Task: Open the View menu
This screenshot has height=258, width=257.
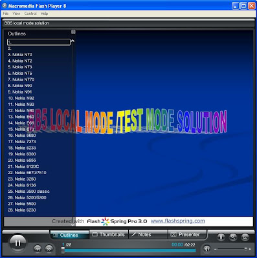Action: (x=16, y=14)
